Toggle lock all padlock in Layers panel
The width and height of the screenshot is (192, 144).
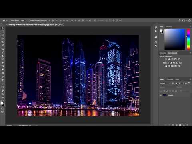tap(176, 91)
